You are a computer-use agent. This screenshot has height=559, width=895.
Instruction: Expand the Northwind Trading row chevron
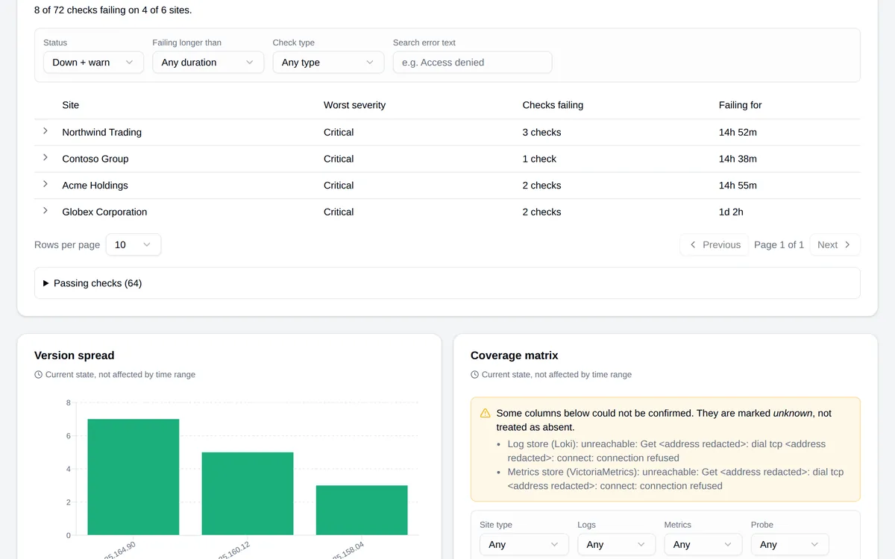(45, 131)
